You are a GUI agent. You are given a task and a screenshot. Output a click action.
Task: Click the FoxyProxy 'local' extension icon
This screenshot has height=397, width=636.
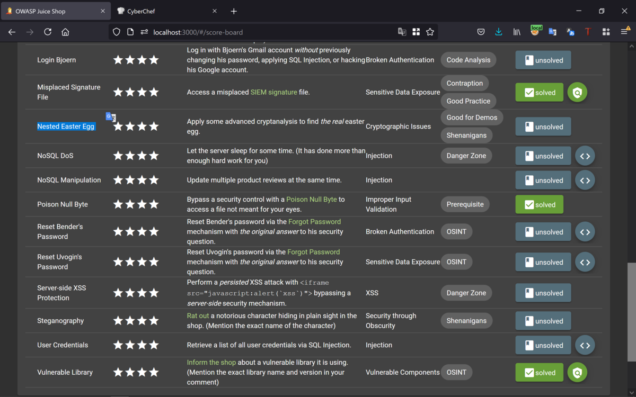tap(535, 31)
